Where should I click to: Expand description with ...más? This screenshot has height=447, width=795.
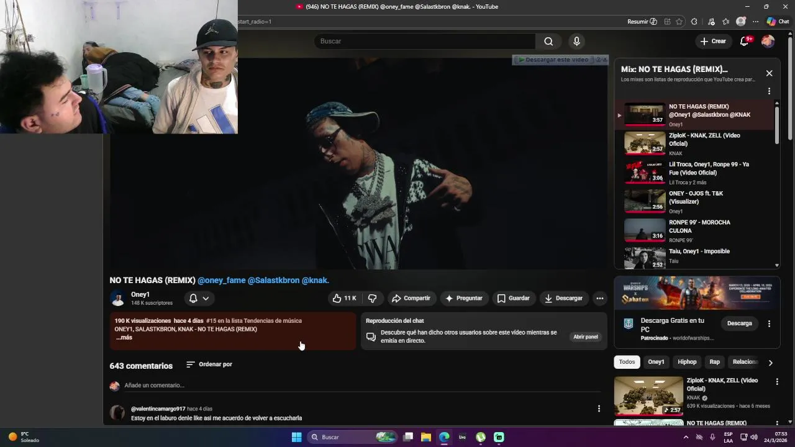click(124, 338)
